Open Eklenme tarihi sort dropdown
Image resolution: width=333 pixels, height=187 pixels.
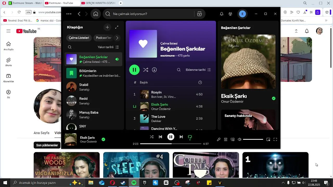(198, 70)
